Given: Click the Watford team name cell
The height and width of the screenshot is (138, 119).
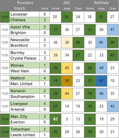Looking at the screenshot, I should pyautogui.click(x=25, y=78).
